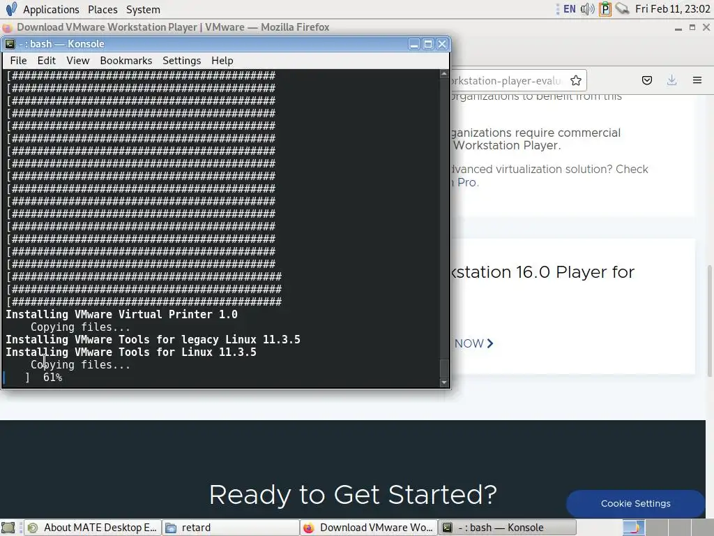
Task: Open the Firefox downloads panel
Action: click(671, 81)
